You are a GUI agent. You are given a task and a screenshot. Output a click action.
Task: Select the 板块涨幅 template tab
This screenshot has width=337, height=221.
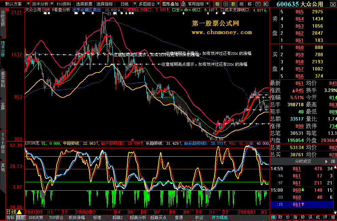77,218
